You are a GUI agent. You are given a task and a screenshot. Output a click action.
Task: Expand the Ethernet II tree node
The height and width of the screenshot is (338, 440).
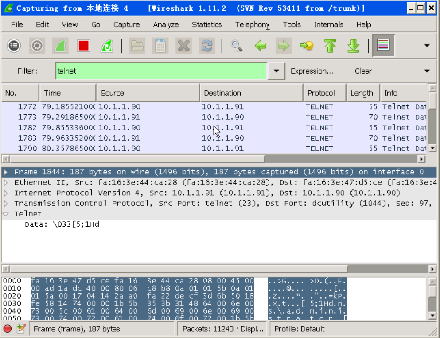pos(6,183)
